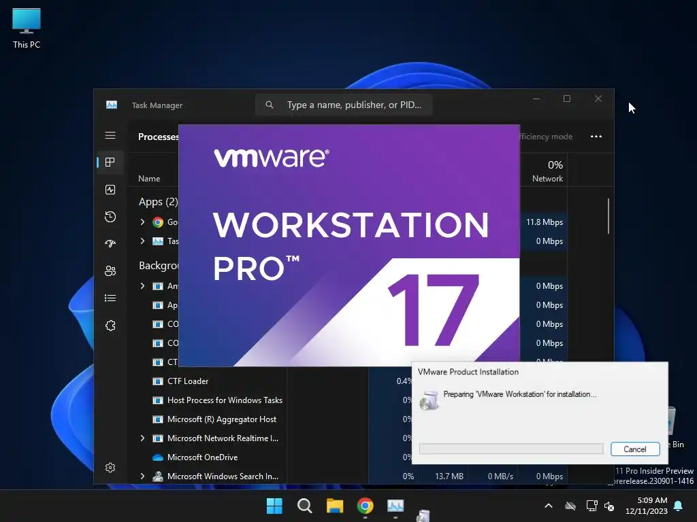Click the 0.4% CPU value for CTF Loader
This screenshot has height=522, width=697.
404,381
